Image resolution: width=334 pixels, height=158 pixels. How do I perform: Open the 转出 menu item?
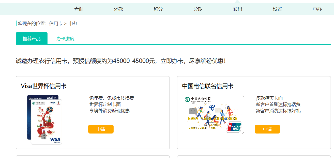click(x=238, y=9)
